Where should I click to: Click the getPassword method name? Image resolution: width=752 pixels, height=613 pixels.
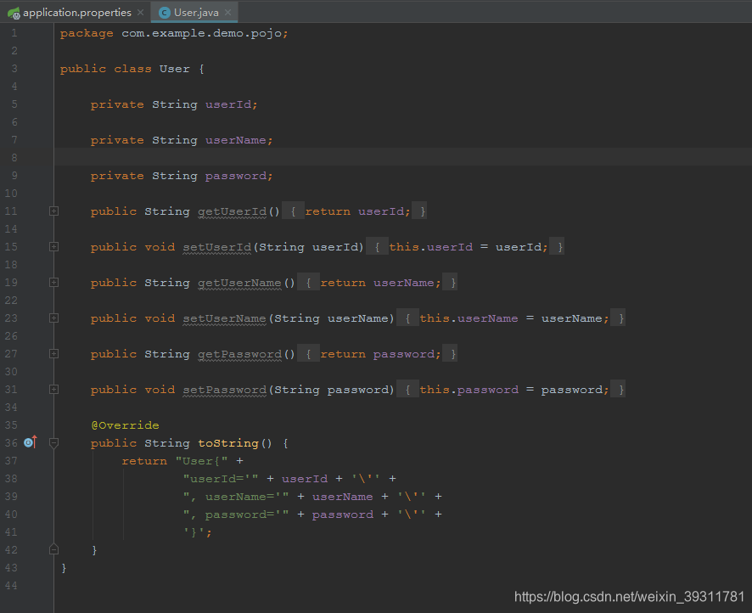click(240, 354)
